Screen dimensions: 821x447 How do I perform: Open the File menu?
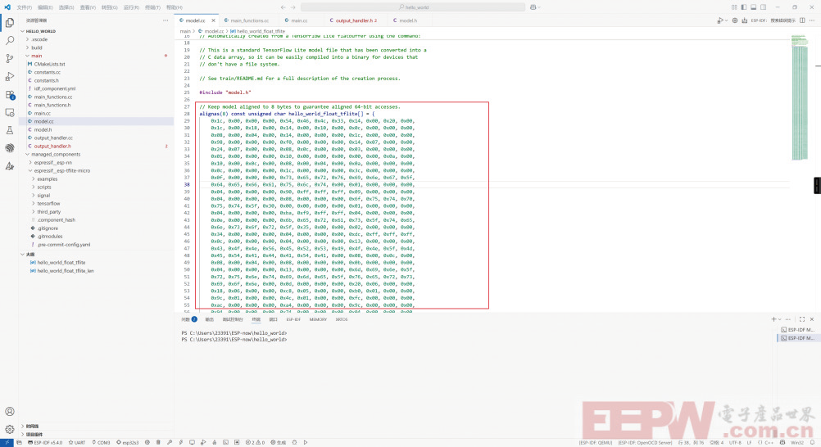(x=24, y=7)
